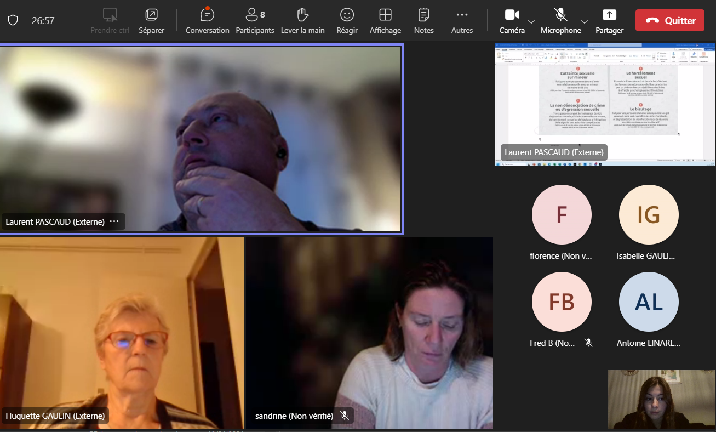Open the Réagir reactions menu
The height and width of the screenshot is (432, 716).
(x=347, y=21)
